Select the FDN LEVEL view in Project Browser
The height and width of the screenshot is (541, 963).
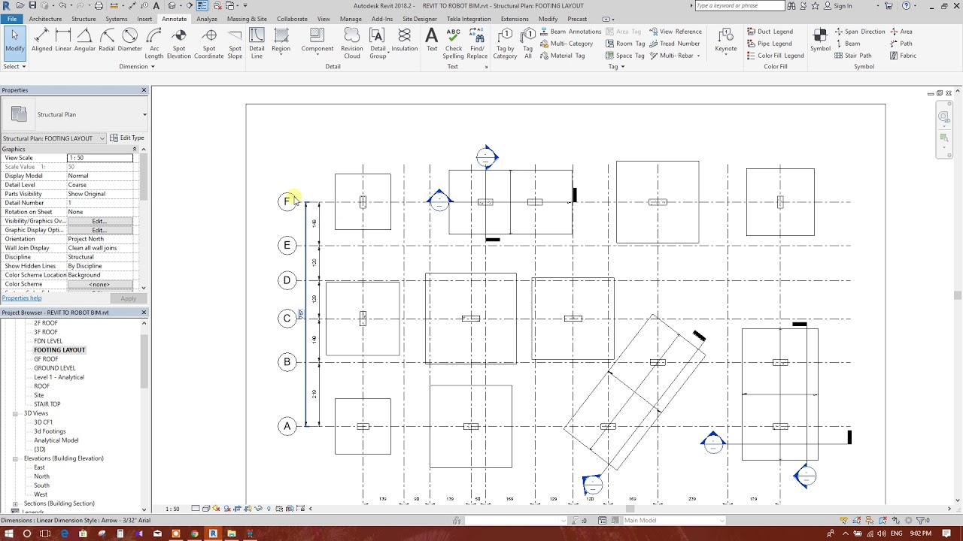pyautogui.click(x=48, y=340)
